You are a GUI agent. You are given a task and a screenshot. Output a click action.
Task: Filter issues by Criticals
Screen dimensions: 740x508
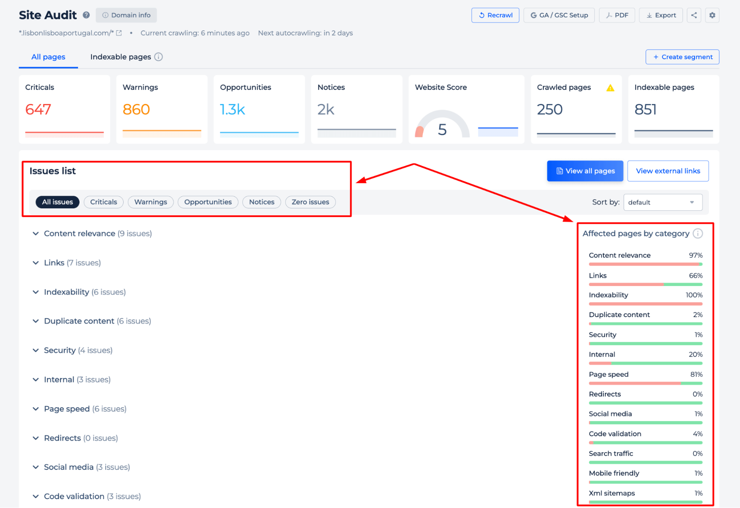click(x=104, y=202)
